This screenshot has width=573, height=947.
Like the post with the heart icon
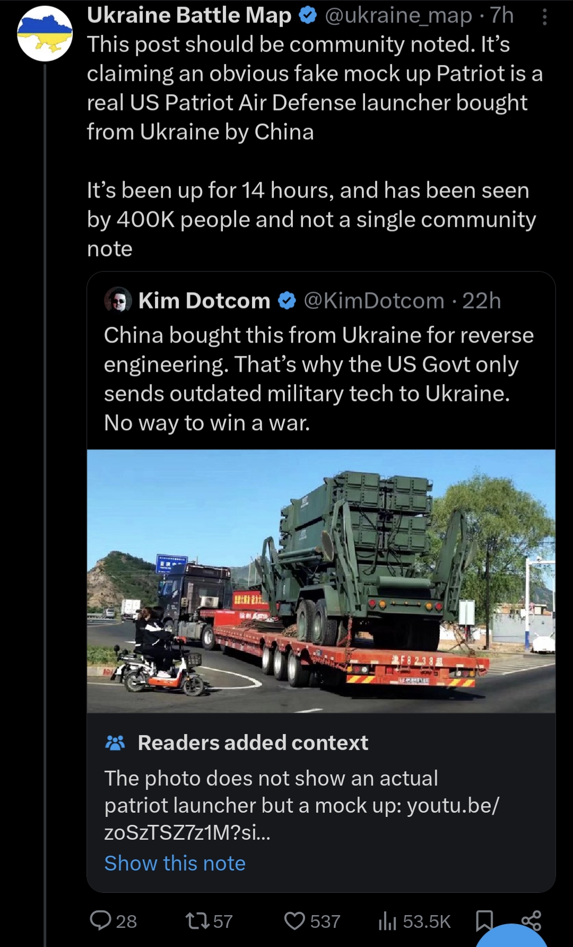pos(294,920)
